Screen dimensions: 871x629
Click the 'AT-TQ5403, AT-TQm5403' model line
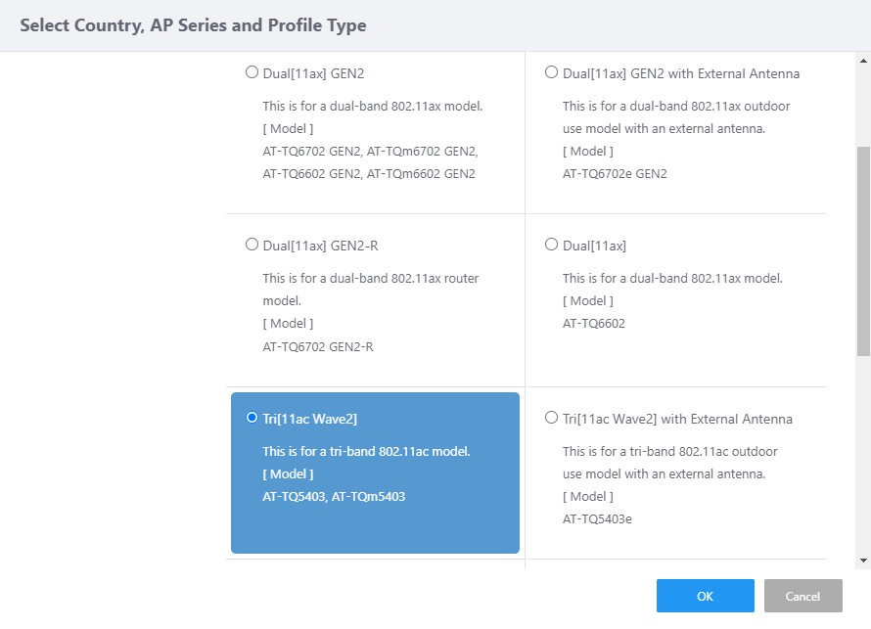334,497
